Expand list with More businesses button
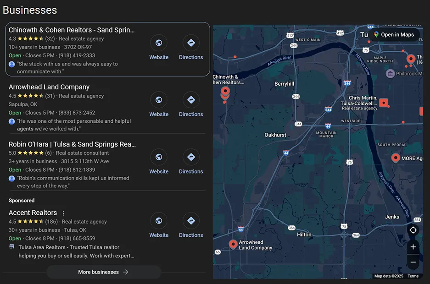This screenshot has width=430, height=284. click(x=104, y=272)
